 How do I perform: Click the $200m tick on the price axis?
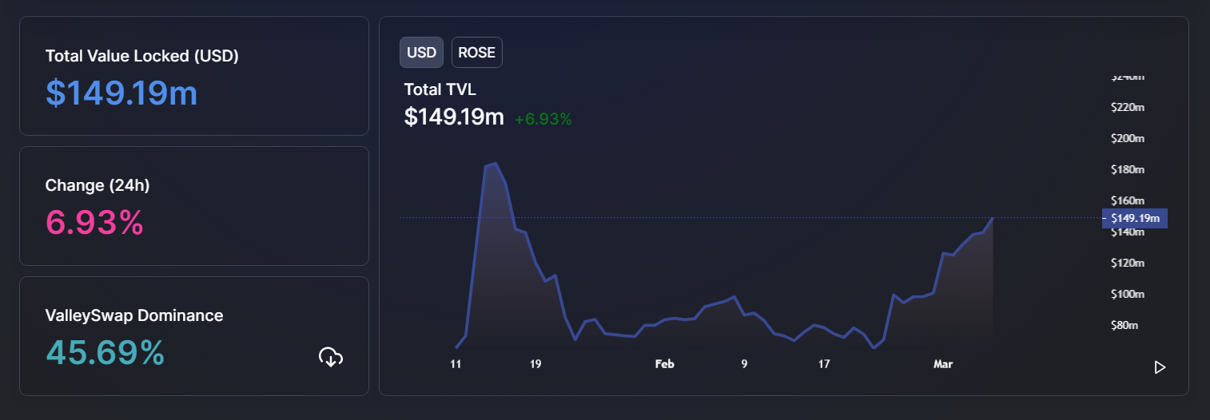1127,138
